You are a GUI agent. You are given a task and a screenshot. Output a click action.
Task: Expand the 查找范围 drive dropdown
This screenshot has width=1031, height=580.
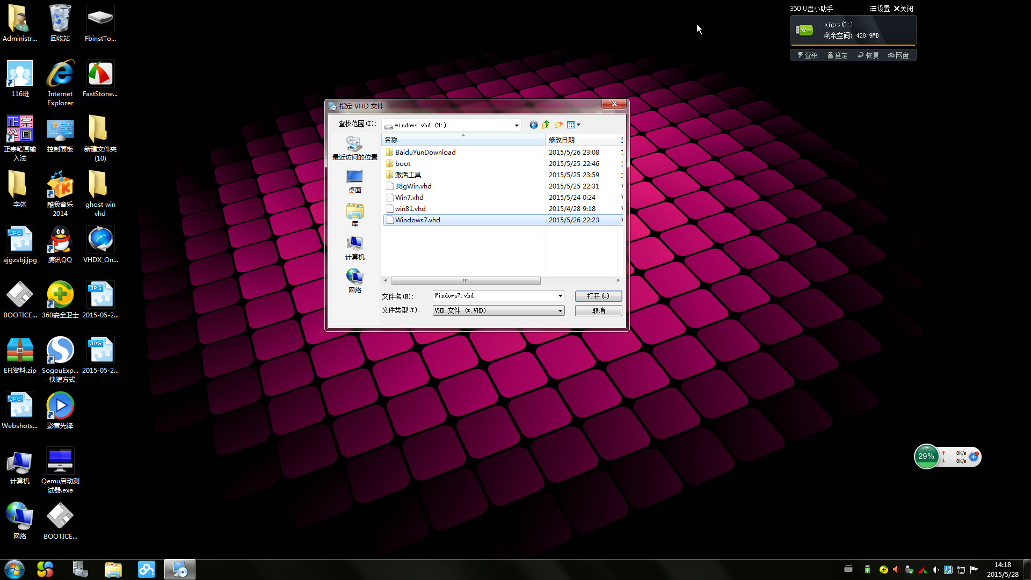(x=516, y=125)
